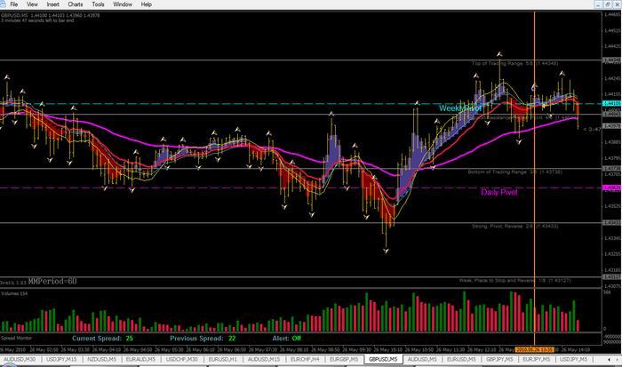Click the restore button of the chart window
This screenshot has width=622, height=367.
point(607,4)
